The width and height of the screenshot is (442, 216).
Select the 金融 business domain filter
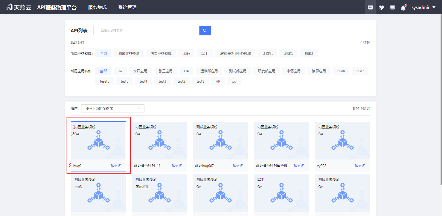point(186,53)
